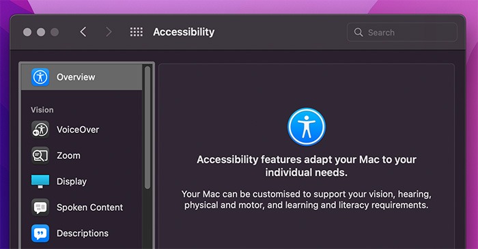Click the 'Your Mac can be customised' description text
Viewport: 478px width, 249px height.
(x=307, y=199)
